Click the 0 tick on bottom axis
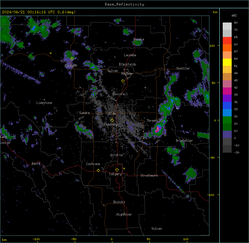The height and width of the screenshot is (243, 249). (x=112, y=239)
